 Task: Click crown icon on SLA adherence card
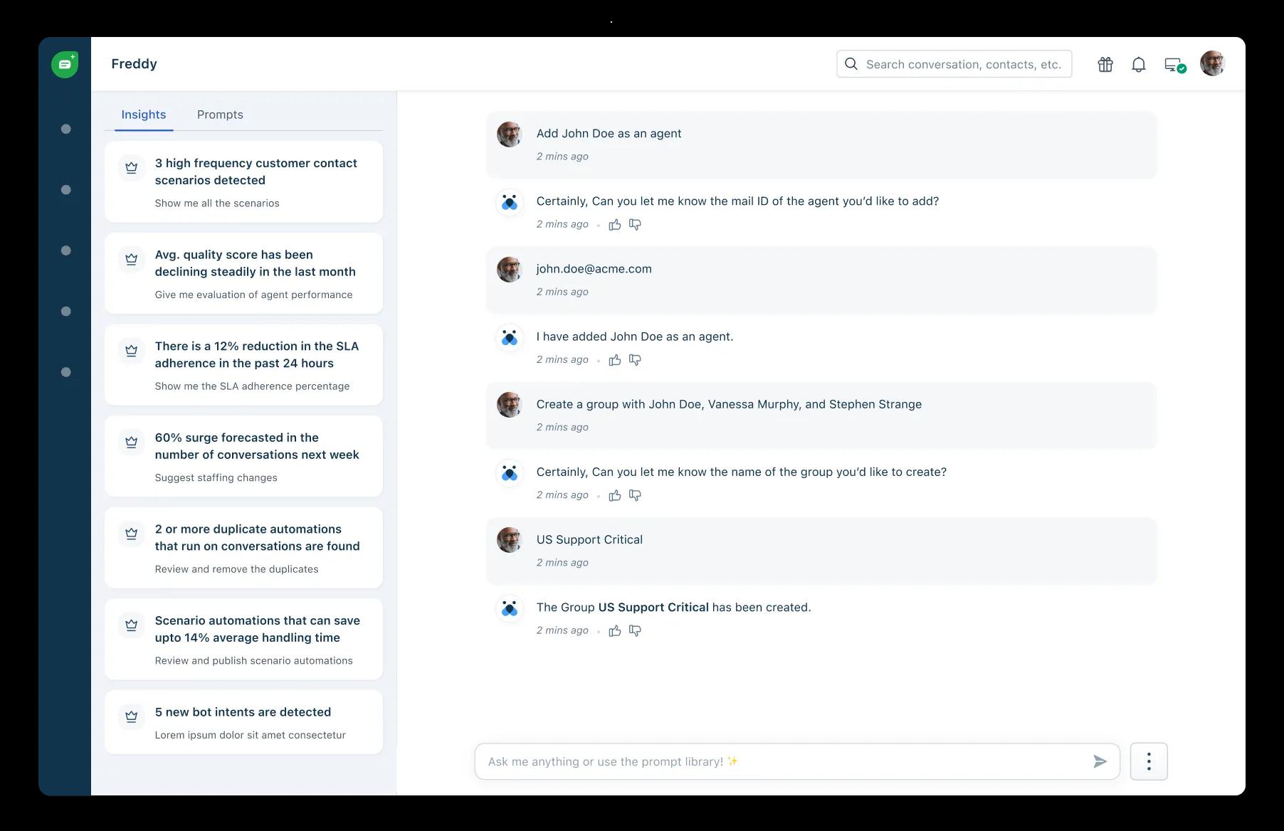pyautogui.click(x=132, y=351)
